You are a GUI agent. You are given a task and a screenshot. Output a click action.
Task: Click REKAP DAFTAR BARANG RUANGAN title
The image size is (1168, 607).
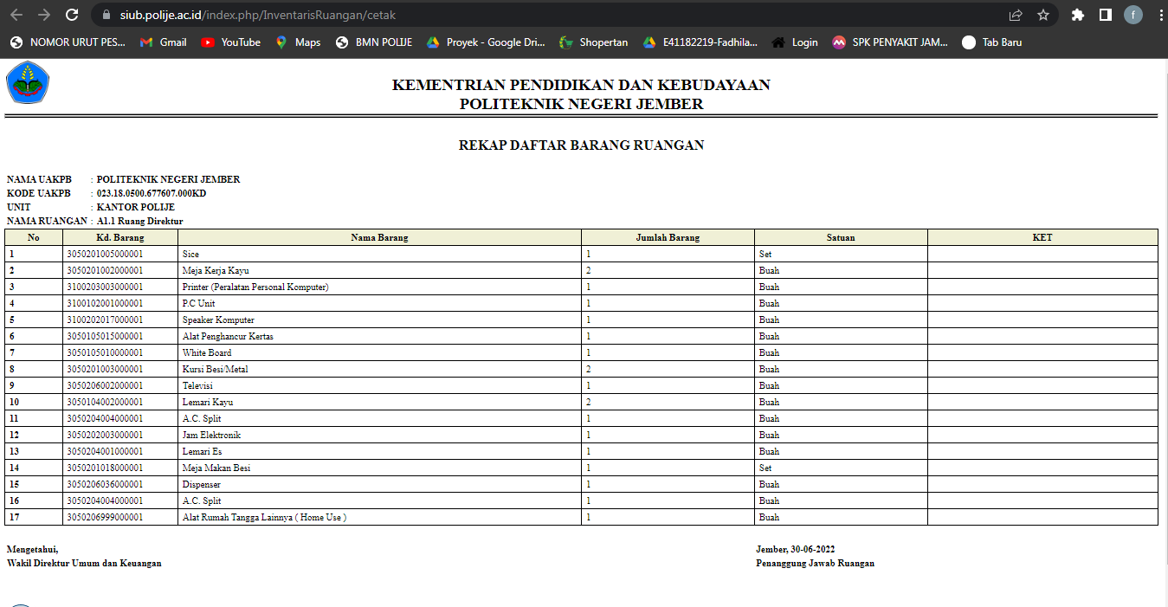pyautogui.click(x=581, y=145)
